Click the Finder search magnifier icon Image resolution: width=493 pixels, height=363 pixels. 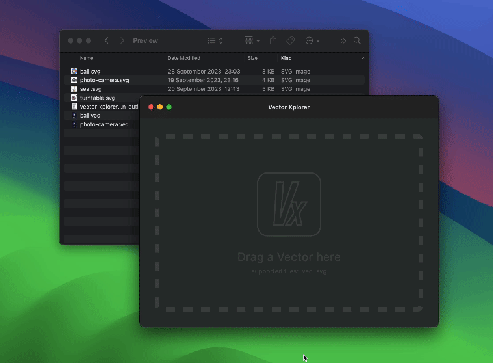coord(357,40)
